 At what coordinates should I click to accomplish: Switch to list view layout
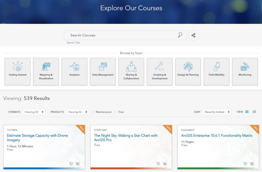tap(254, 112)
